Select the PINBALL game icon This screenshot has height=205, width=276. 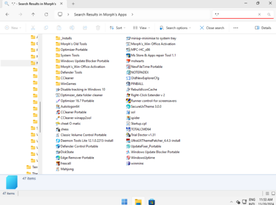point(128,84)
